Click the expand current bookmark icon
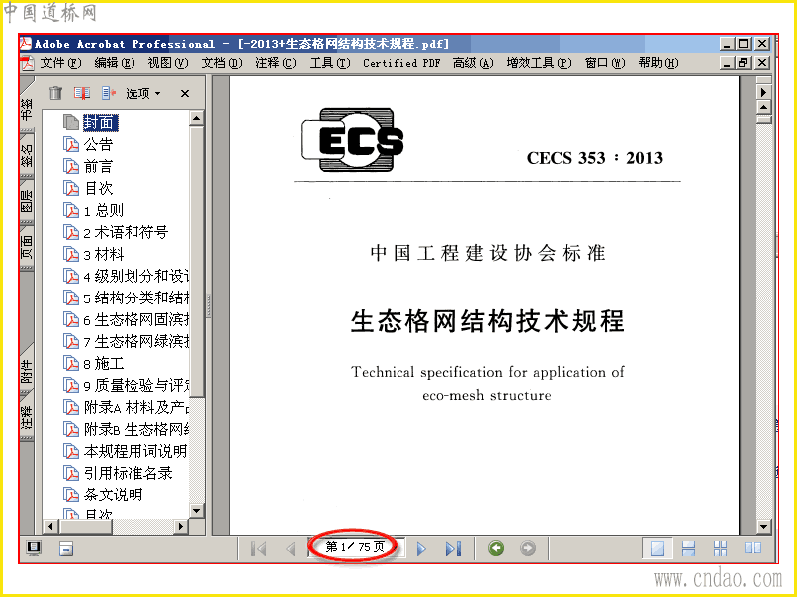 (109, 93)
